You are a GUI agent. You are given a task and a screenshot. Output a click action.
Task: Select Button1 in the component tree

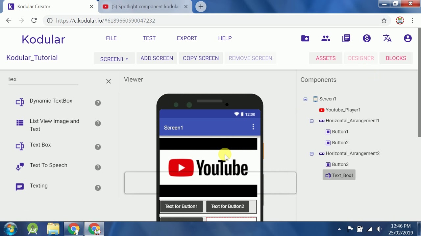coord(340,132)
